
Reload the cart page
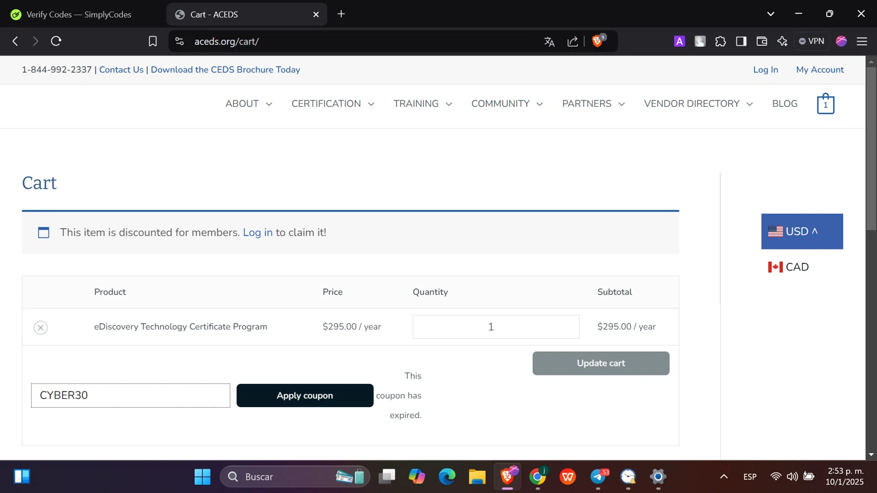click(56, 41)
